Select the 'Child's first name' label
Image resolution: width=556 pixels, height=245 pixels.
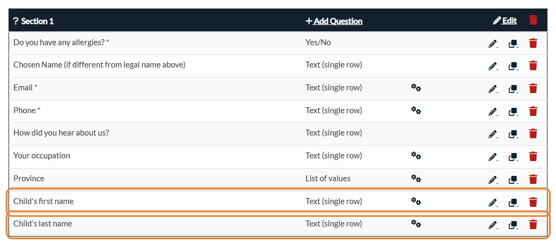(44, 201)
